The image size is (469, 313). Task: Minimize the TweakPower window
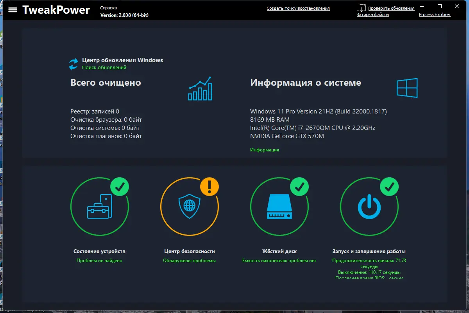422,6
